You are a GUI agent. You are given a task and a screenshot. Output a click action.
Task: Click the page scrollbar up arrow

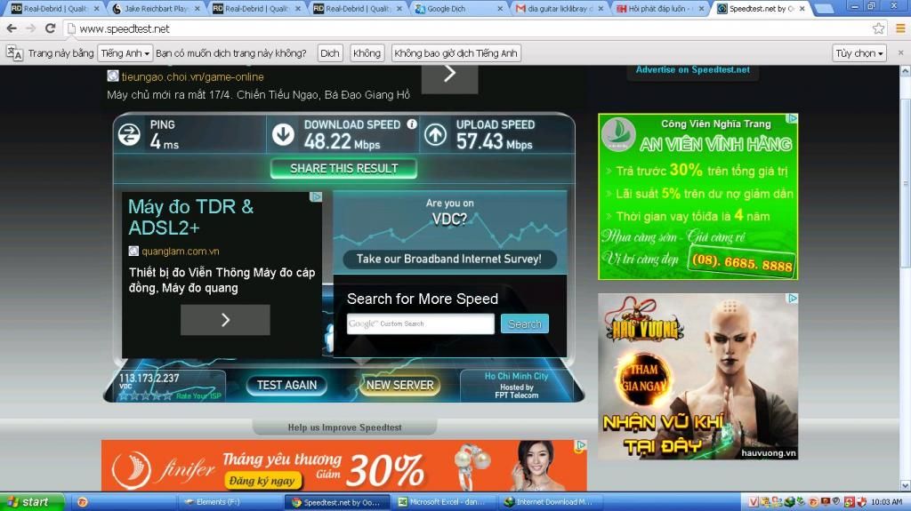click(905, 71)
